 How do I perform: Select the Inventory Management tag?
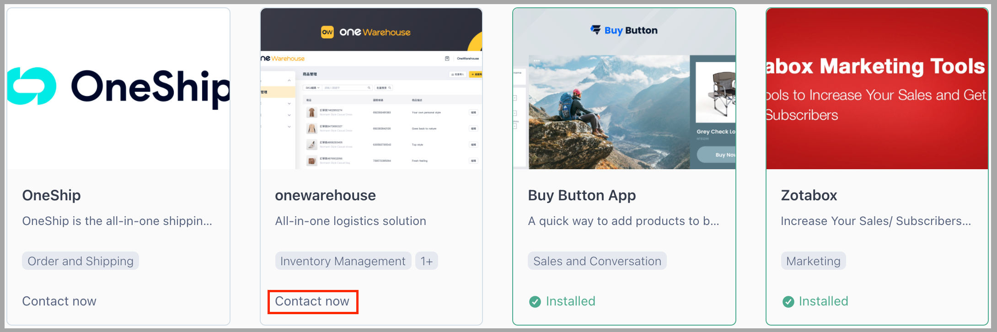(x=343, y=261)
